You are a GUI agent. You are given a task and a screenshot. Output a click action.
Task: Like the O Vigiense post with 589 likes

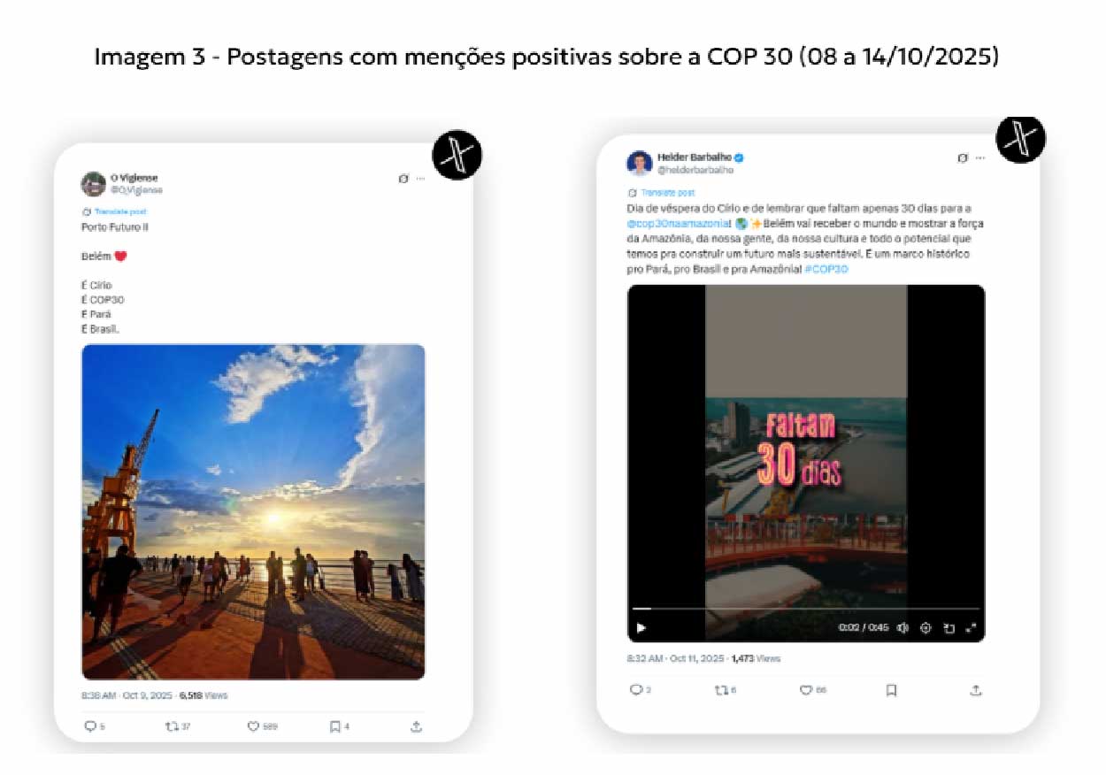(x=253, y=726)
